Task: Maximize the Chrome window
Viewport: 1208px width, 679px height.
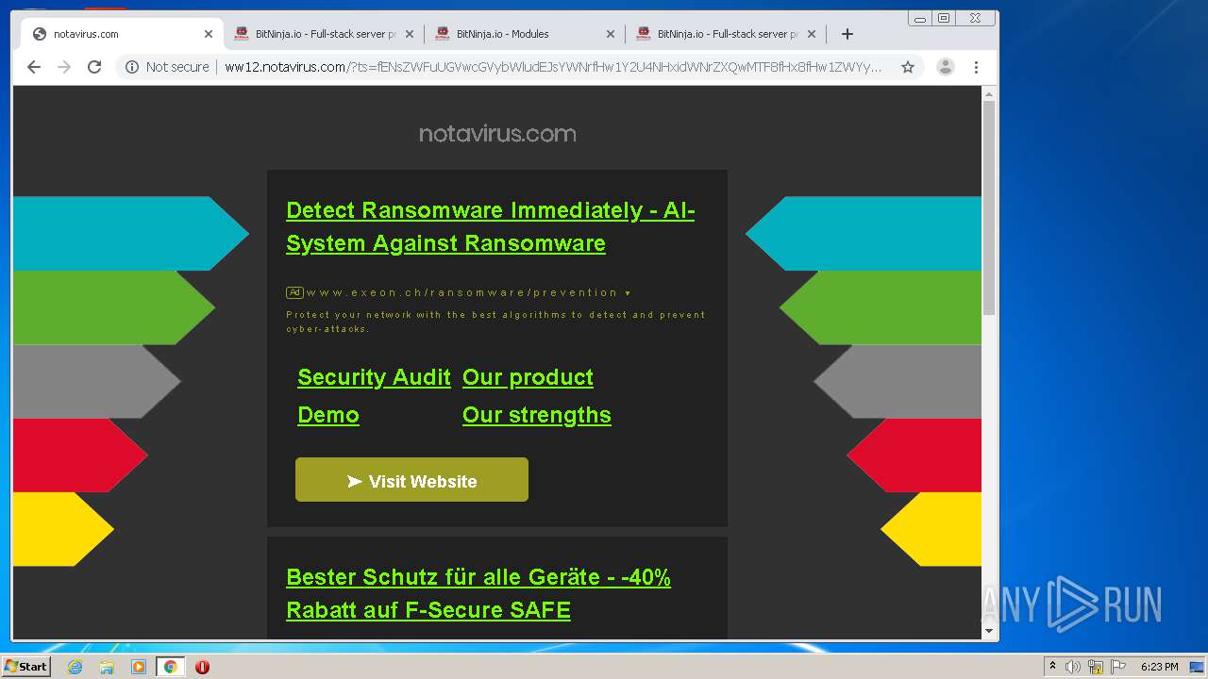Action: coord(944,18)
